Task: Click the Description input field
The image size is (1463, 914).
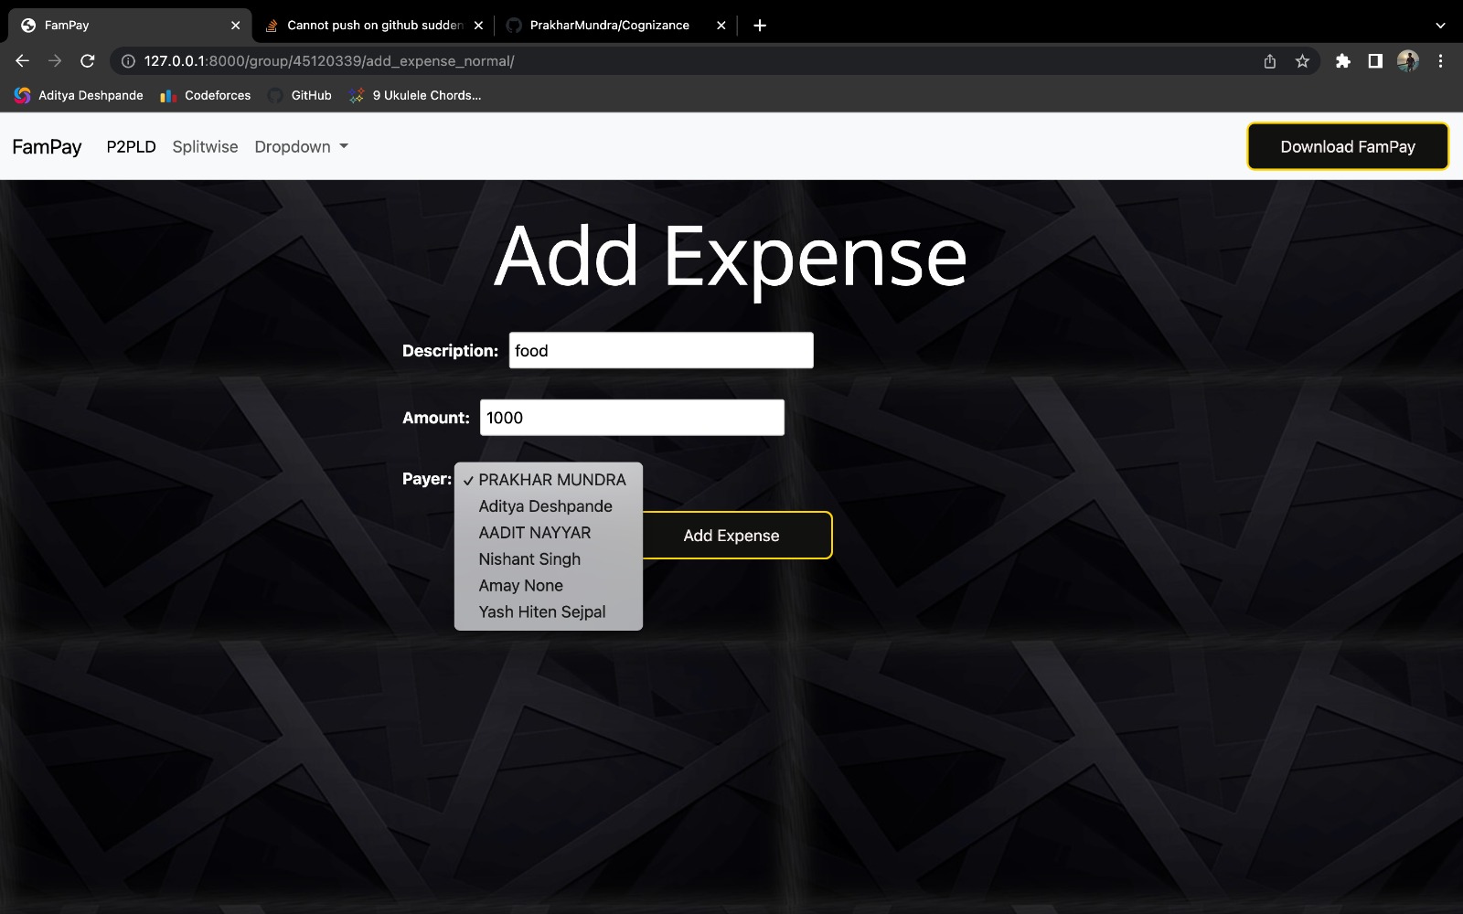Action: pyautogui.click(x=661, y=350)
